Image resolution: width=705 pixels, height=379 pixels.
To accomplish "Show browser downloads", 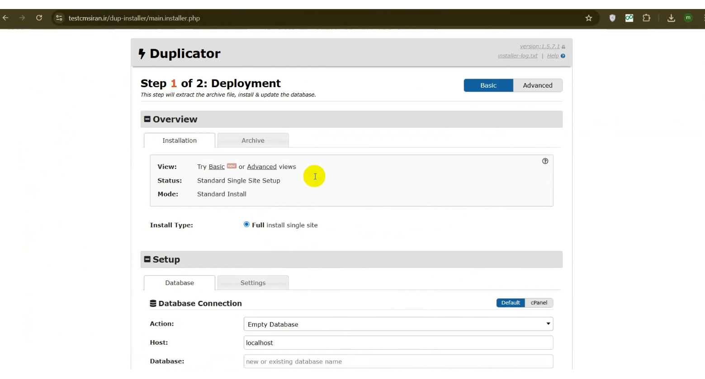I will pyautogui.click(x=672, y=18).
